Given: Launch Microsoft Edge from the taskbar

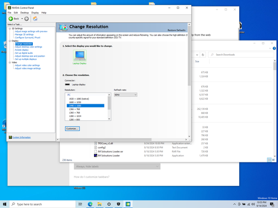Looking at the screenshot, I should tap(90, 204).
